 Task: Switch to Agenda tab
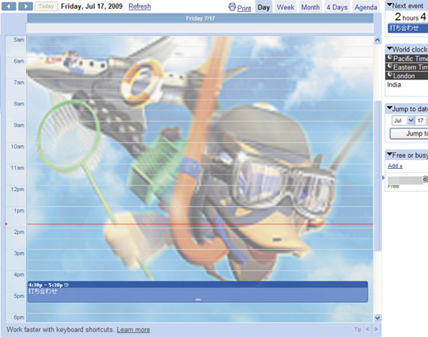365,7
